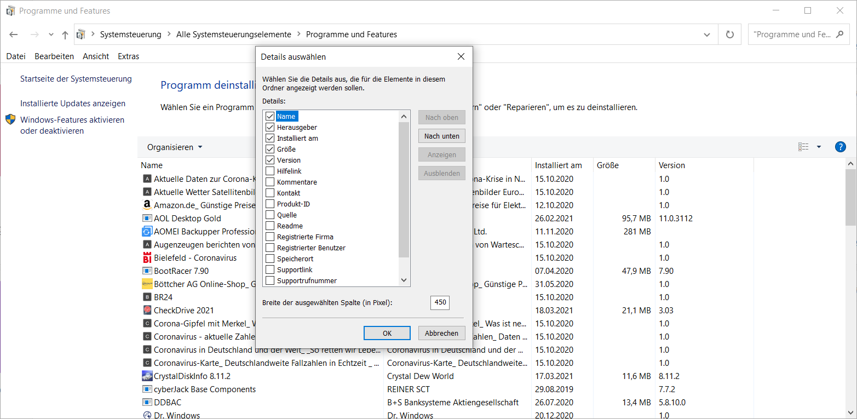Click the search magnifier icon
The width and height of the screenshot is (857, 419).
[x=840, y=34]
